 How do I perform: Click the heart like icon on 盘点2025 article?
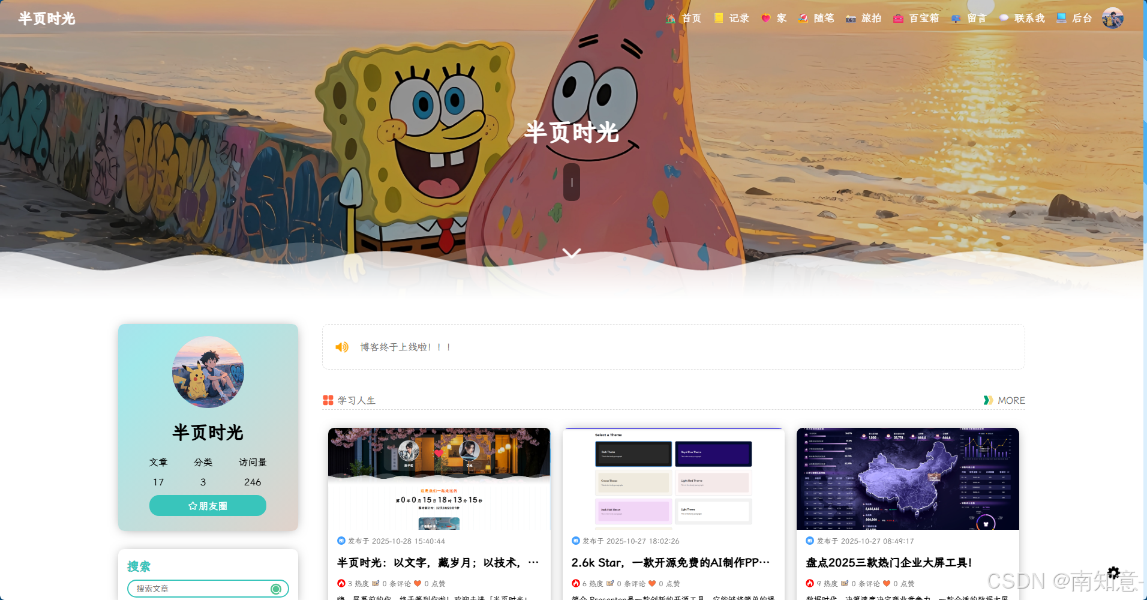click(887, 583)
